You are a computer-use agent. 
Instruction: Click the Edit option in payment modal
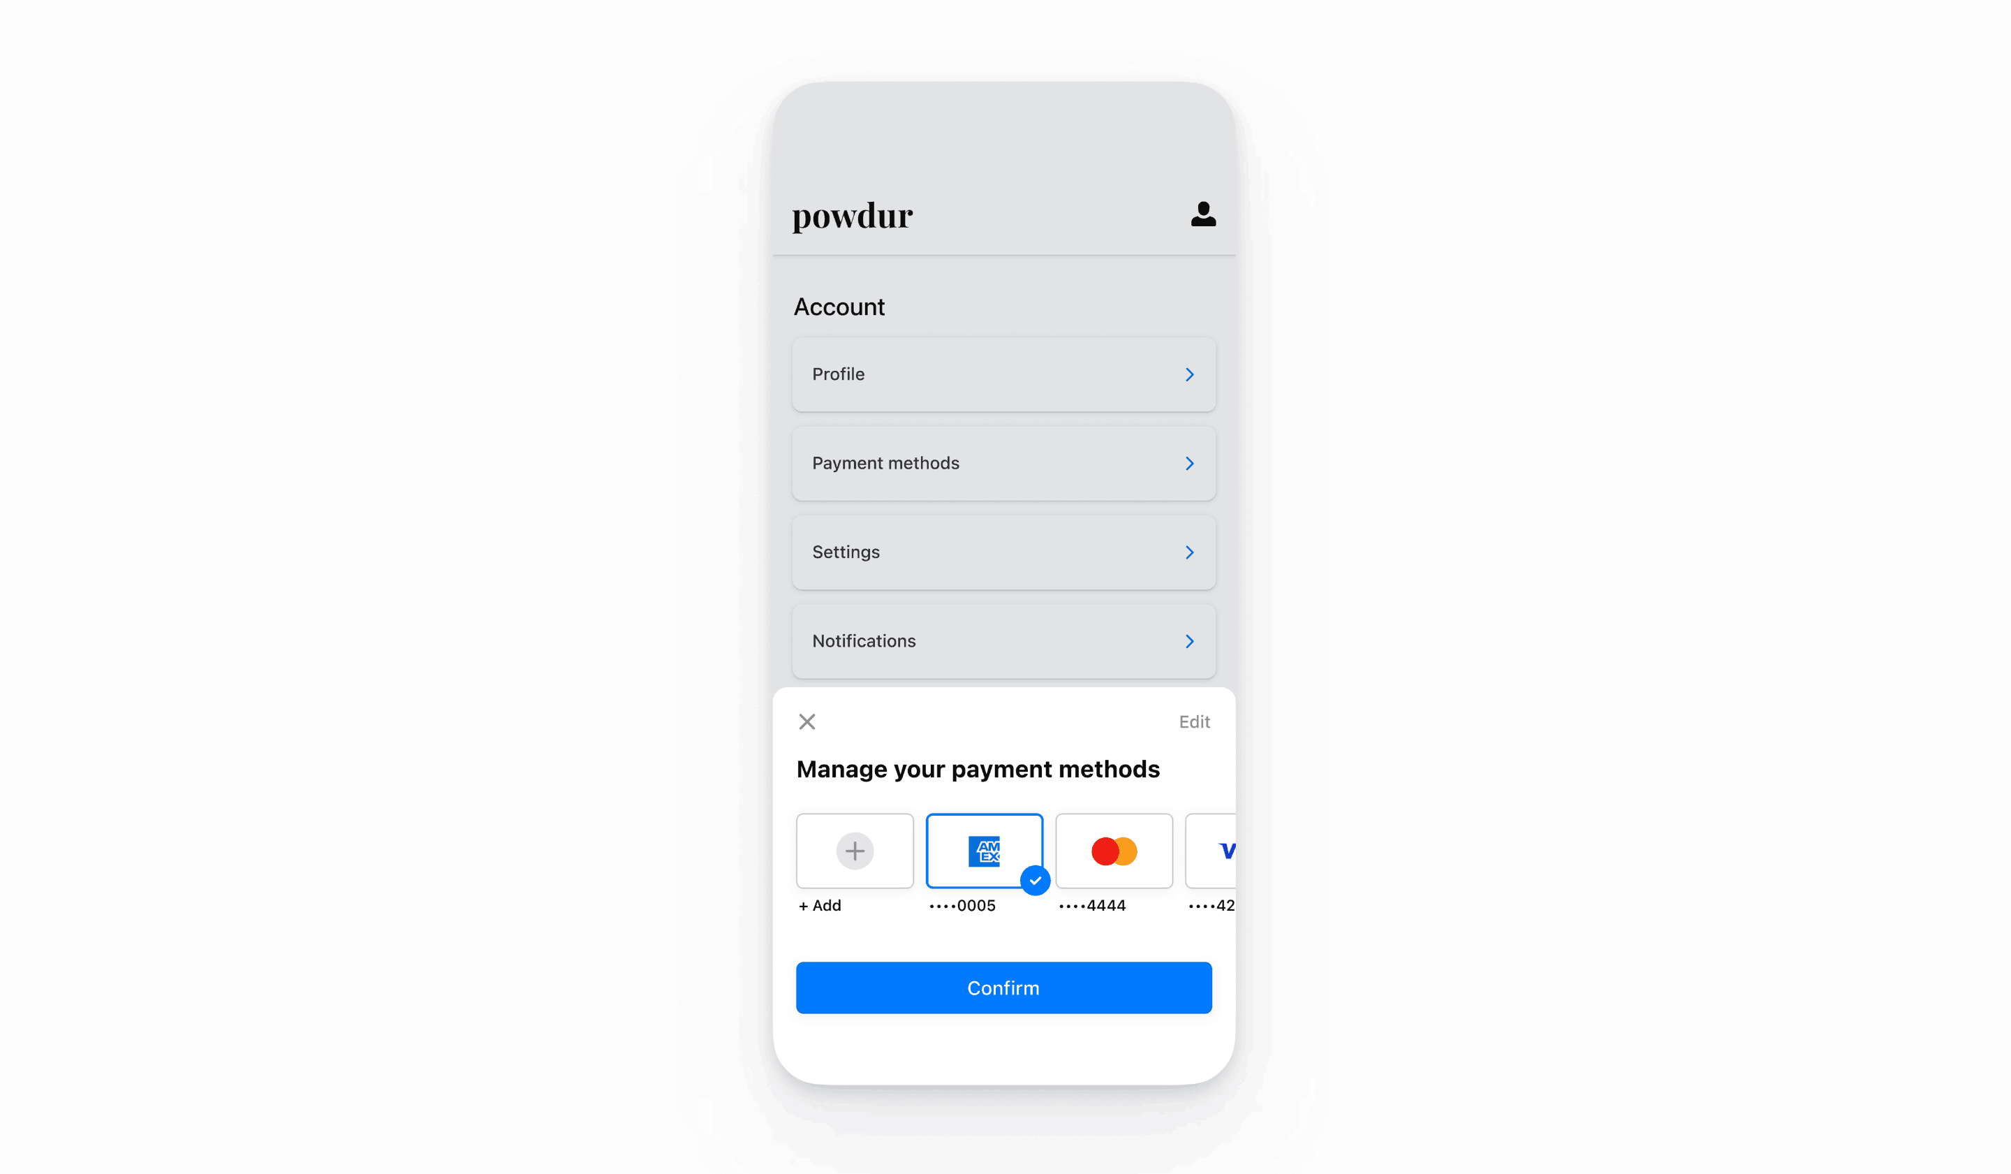(x=1195, y=721)
